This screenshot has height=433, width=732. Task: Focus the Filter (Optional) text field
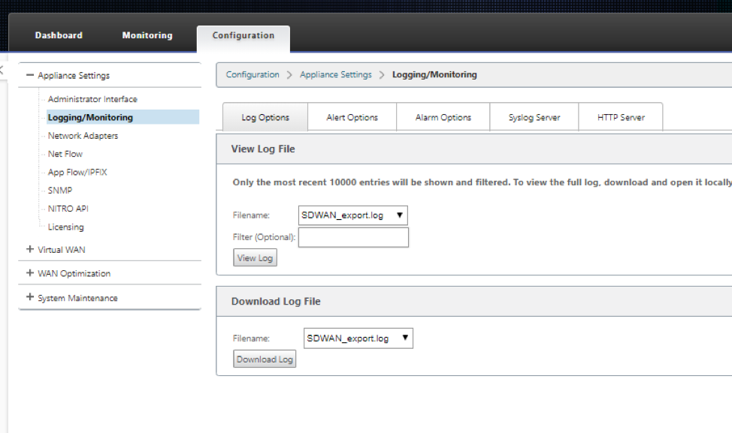click(x=353, y=237)
